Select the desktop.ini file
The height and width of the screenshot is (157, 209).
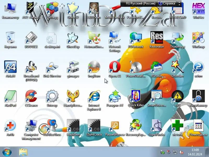(x=52, y=40)
